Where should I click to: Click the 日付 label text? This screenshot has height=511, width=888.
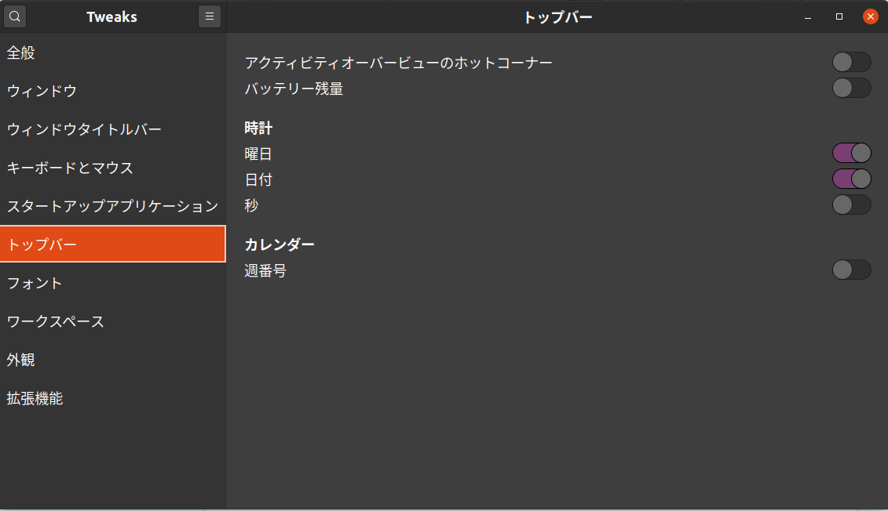tap(258, 179)
